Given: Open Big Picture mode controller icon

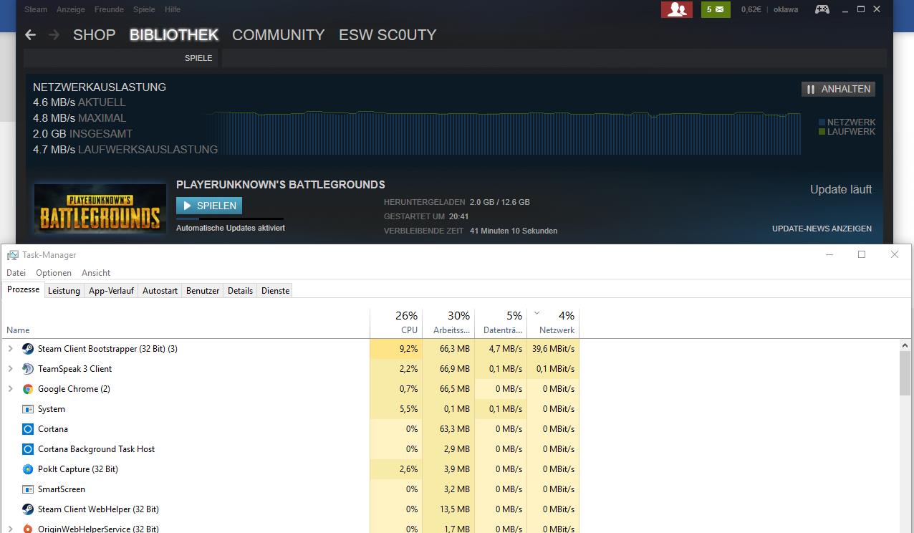Looking at the screenshot, I should [822, 9].
